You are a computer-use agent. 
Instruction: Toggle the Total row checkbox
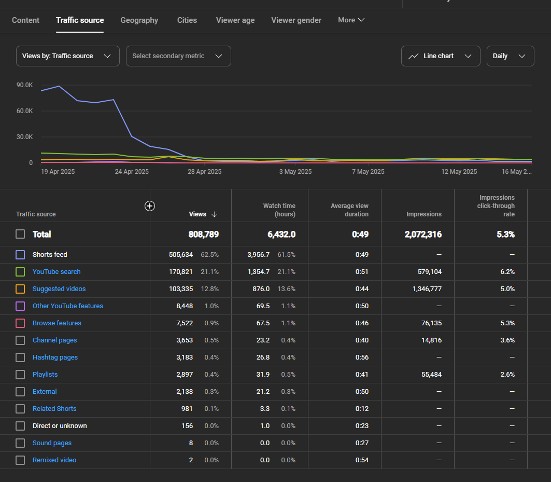(x=20, y=235)
